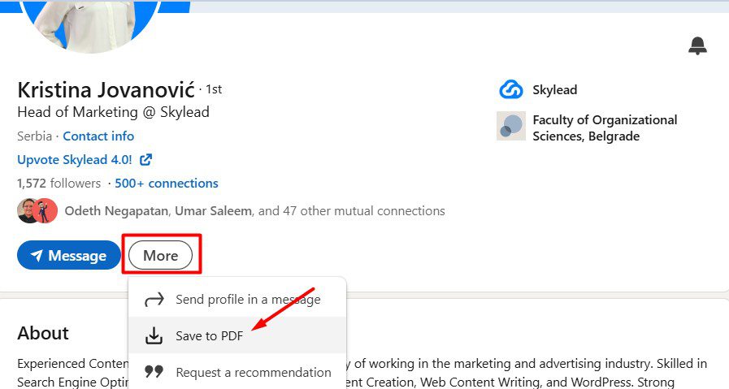Open Upvote Skylead 4.0! link
Screen dimensions: 729x389
(75, 160)
